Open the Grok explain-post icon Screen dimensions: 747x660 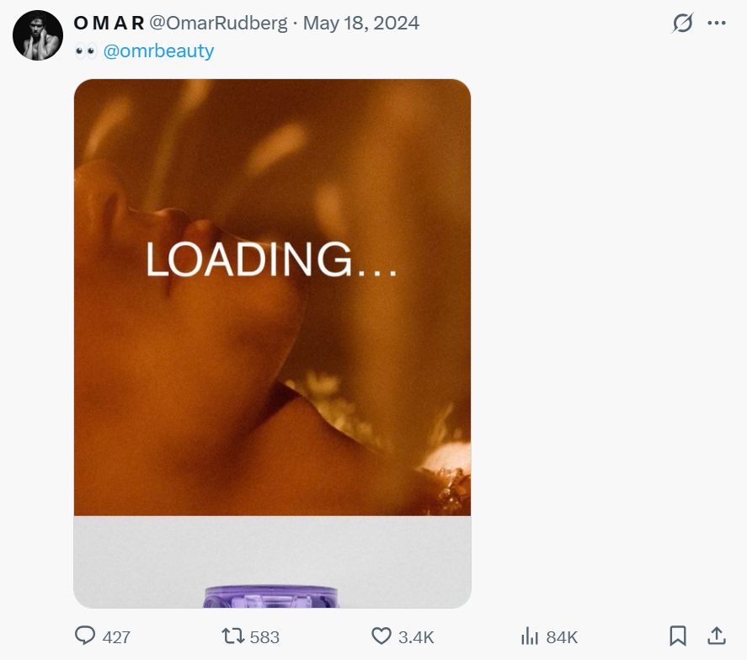pos(682,24)
